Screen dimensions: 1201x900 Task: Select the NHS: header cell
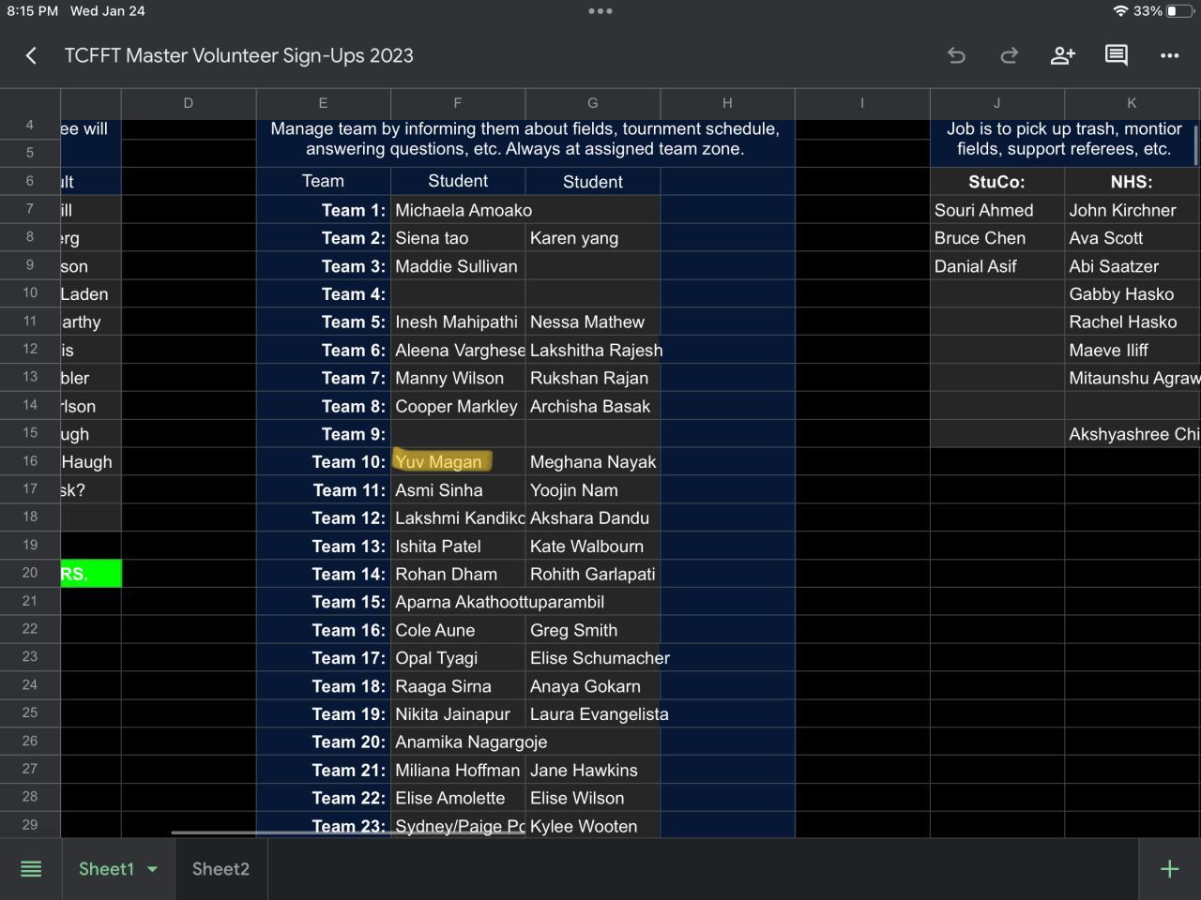1132,182
